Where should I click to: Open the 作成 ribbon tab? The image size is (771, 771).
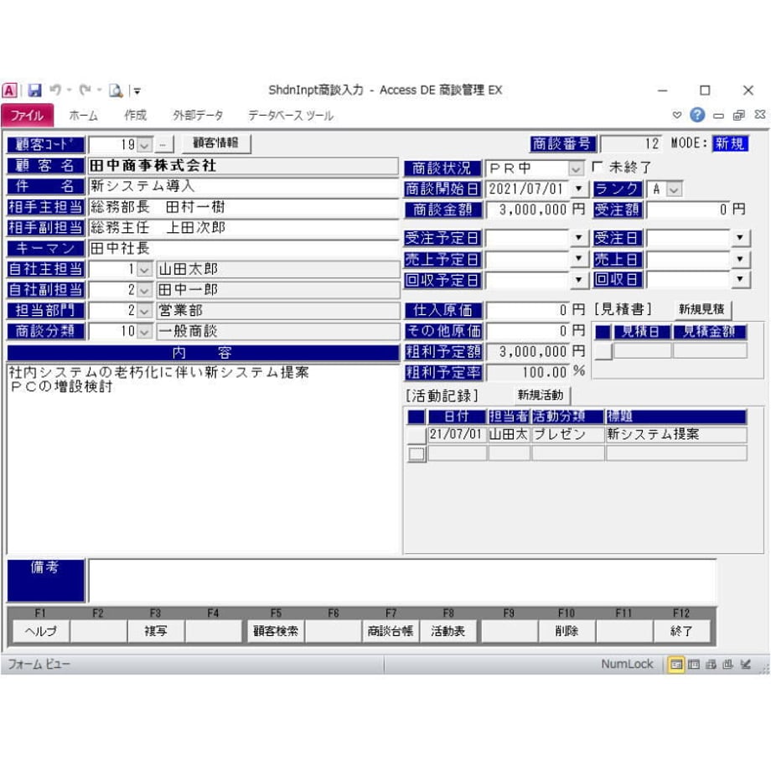pyautogui.click(x=136, y=116)
